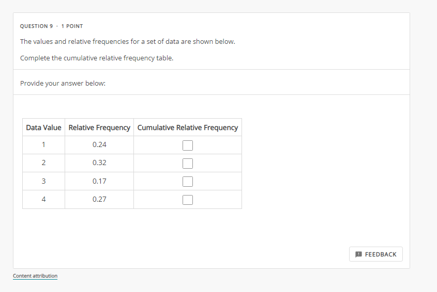Select cumulative frequency box for data value 2
Image resolution: width=437 pixels, height=292 pixels.
pos(187,163)
